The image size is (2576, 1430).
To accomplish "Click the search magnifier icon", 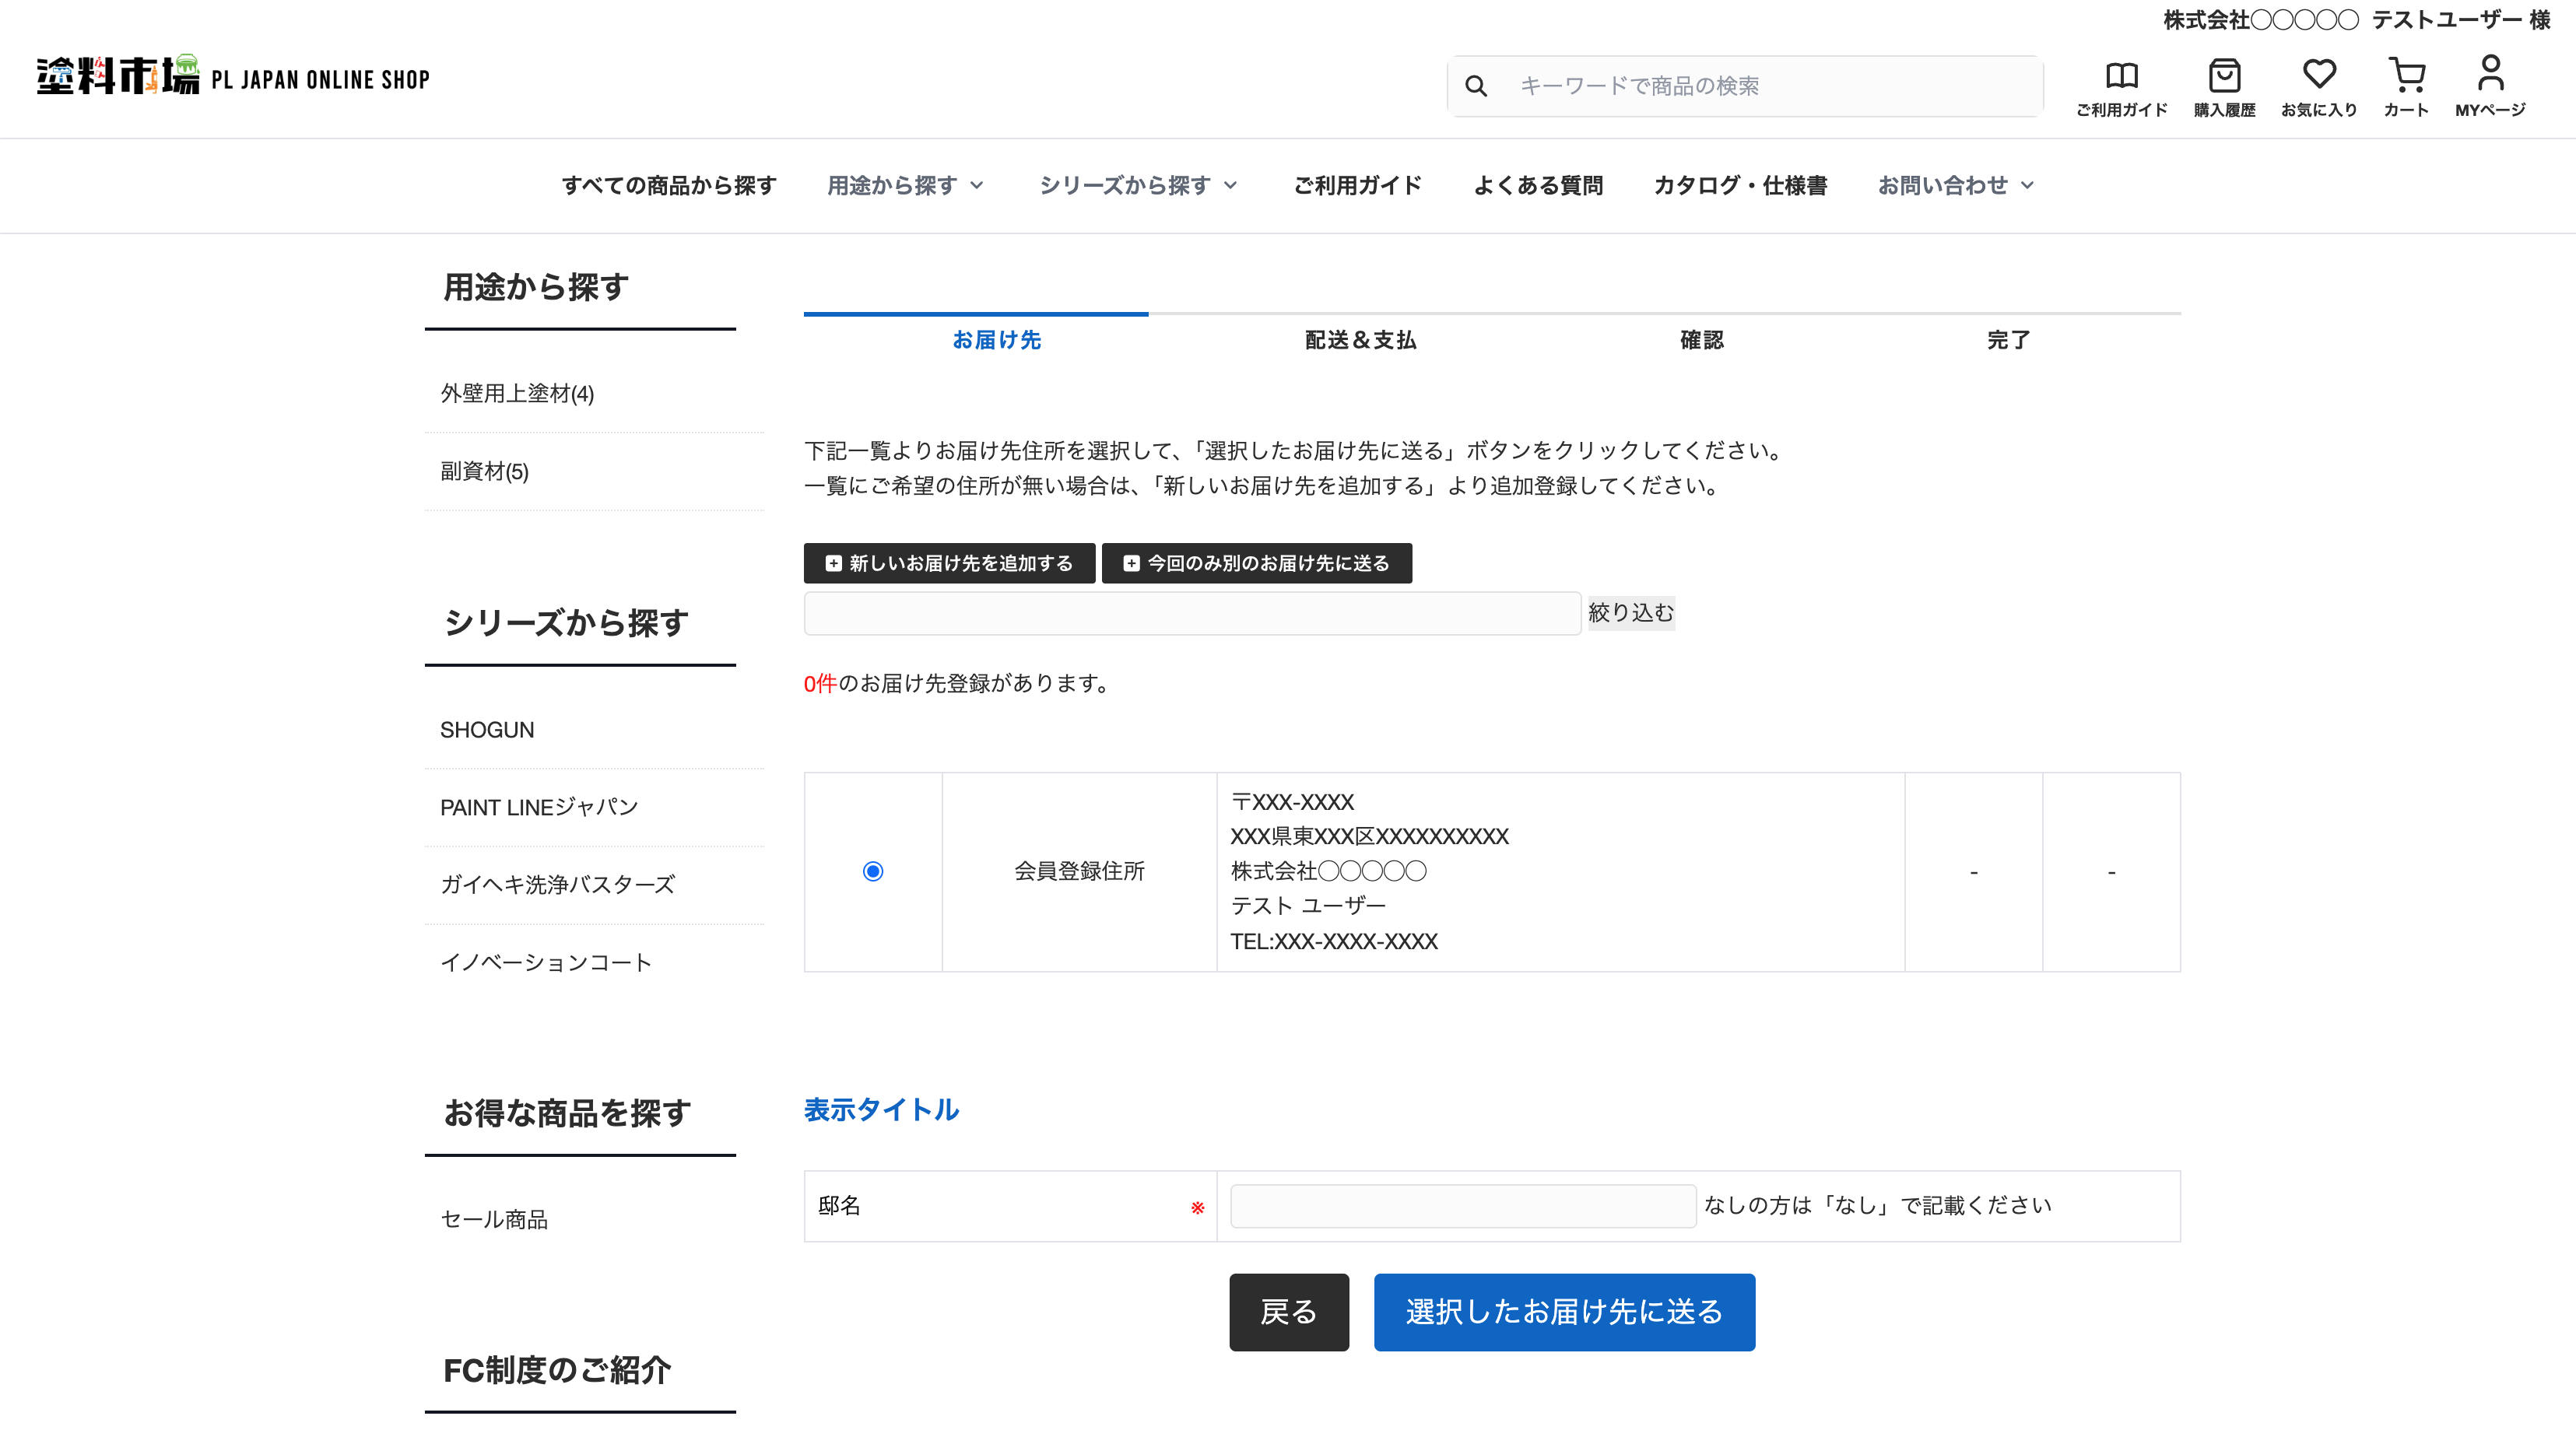I will point(1475,86).
